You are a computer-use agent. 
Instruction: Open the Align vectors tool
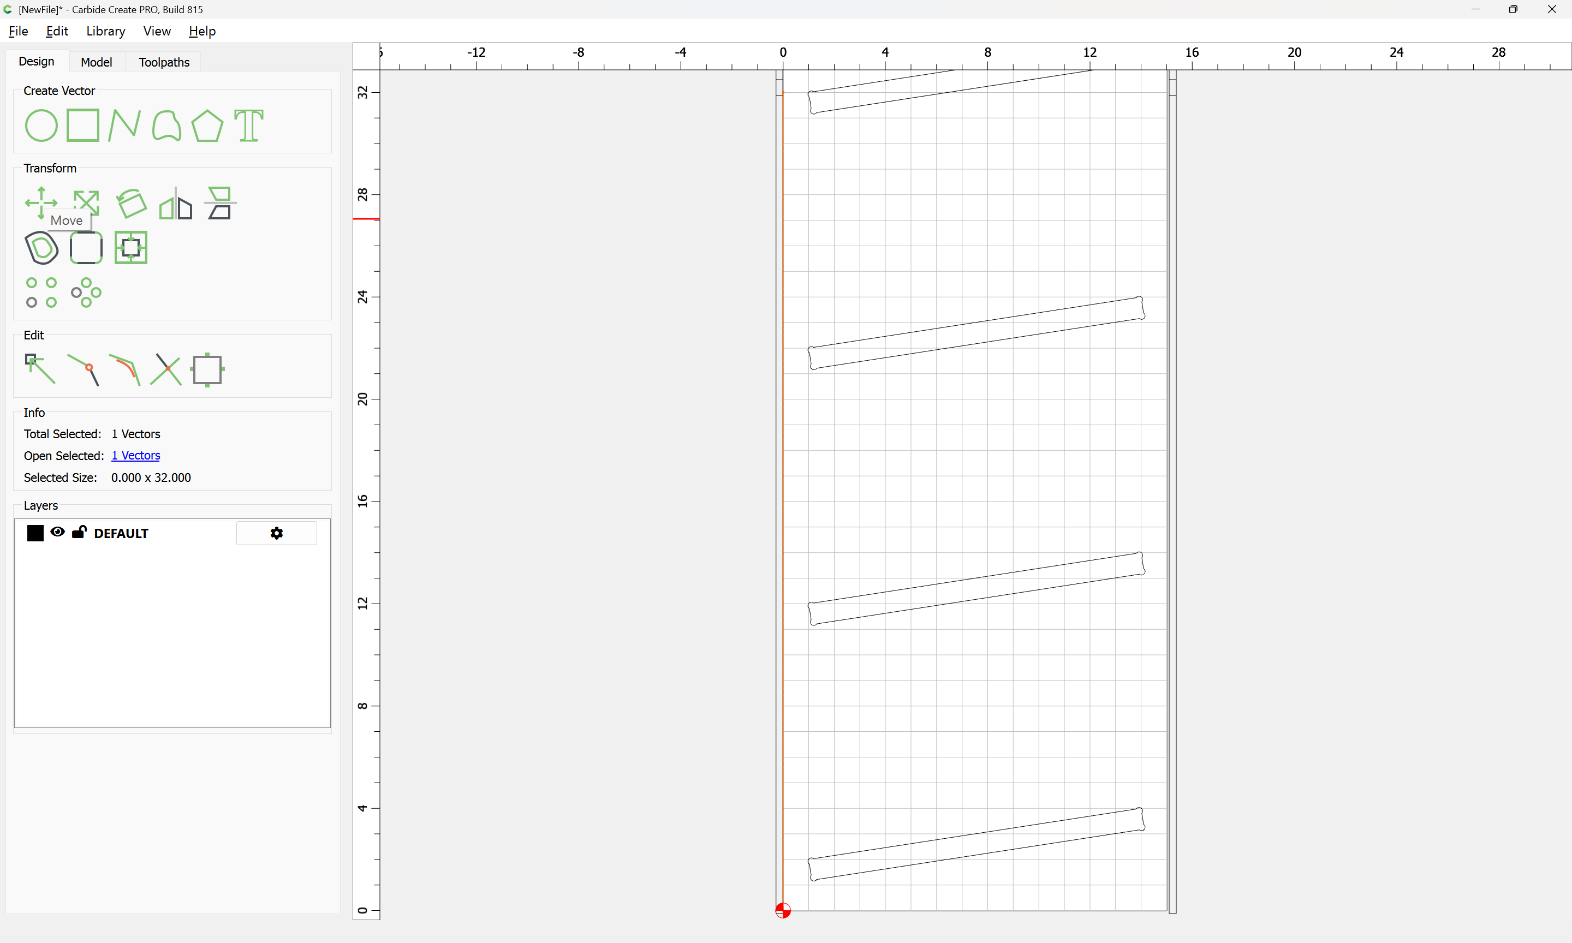pos(220,204)
